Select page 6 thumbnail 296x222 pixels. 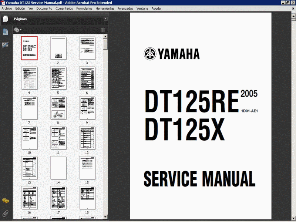[87, 78]
